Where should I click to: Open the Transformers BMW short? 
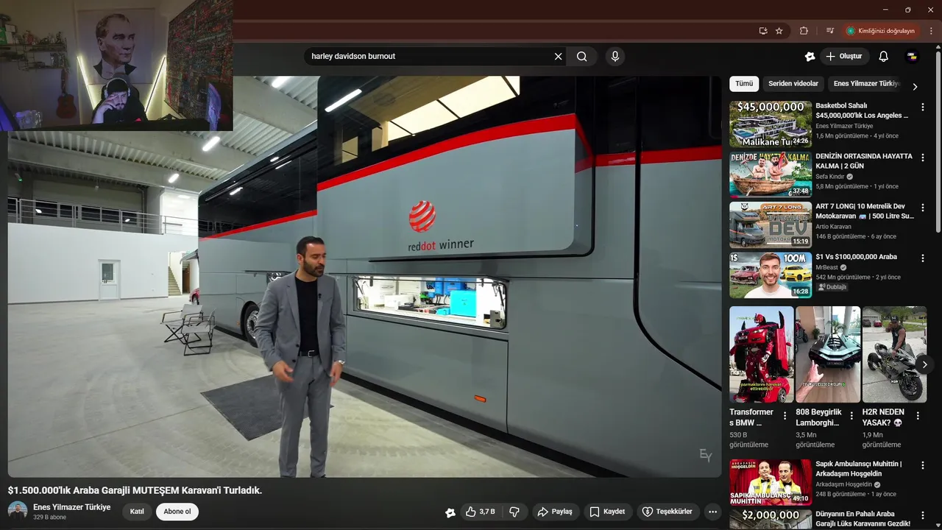pyautogui.click(x=762, y=354)
